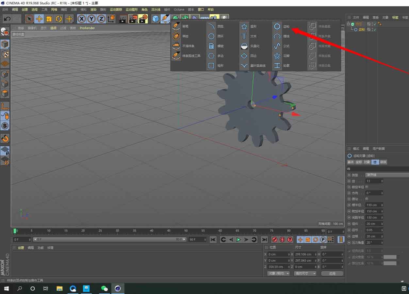
Task: Select the Gear spline tool
Action: pyautogui.click(x=277, y=26)
